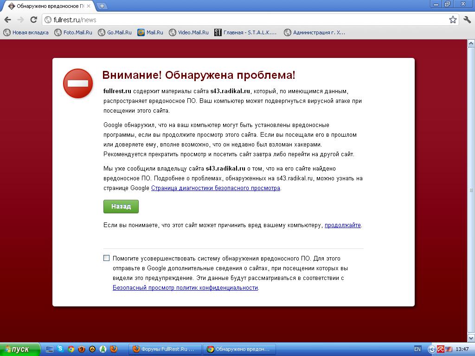475x356 pixels.
Task: Click the browser forward arrow
Action: pos(20,20)
